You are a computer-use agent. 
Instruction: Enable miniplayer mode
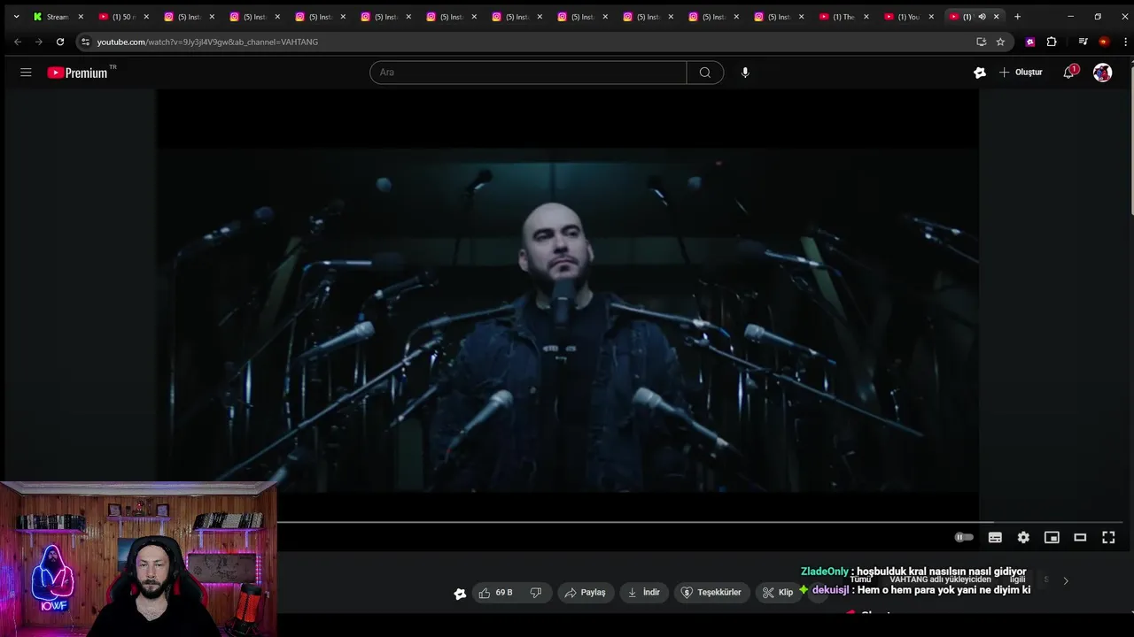coord(1052,537)
